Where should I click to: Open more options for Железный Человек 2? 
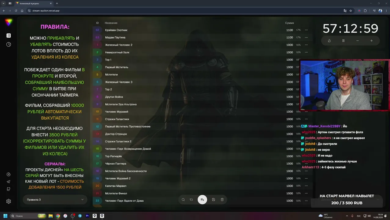(306, 45)
